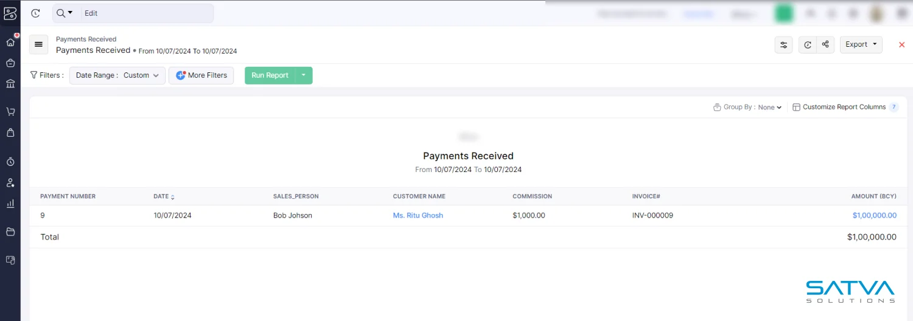Open Home from the sidebar
Viewport: 913px width, 321px height.
click(10, 43)
